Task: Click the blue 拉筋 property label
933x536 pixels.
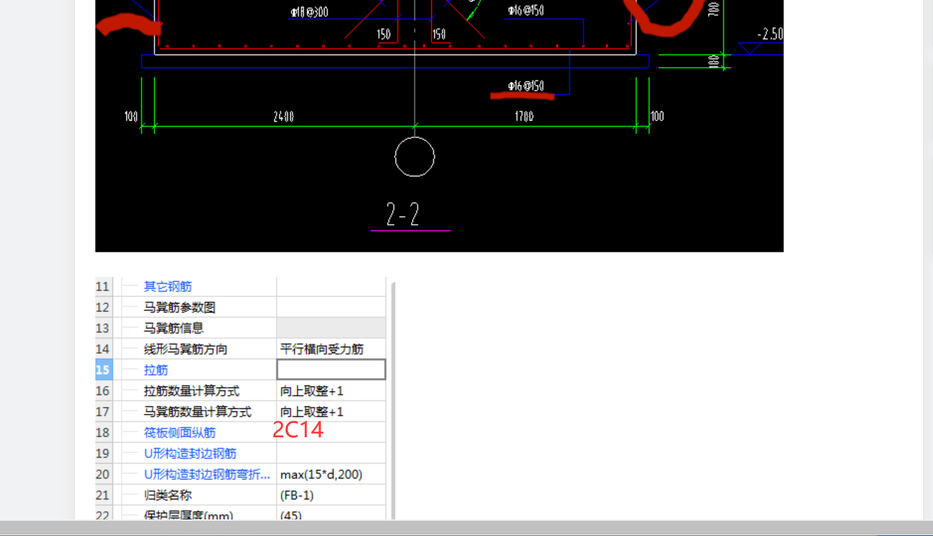Action: (156, 370)
